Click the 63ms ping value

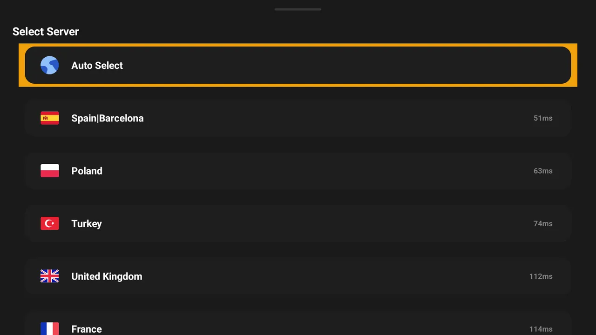pyautogui.click(x=543, y=171)
